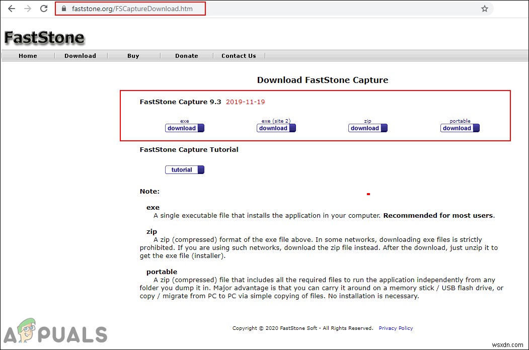Click the browser forward arrow

point(28,9)
